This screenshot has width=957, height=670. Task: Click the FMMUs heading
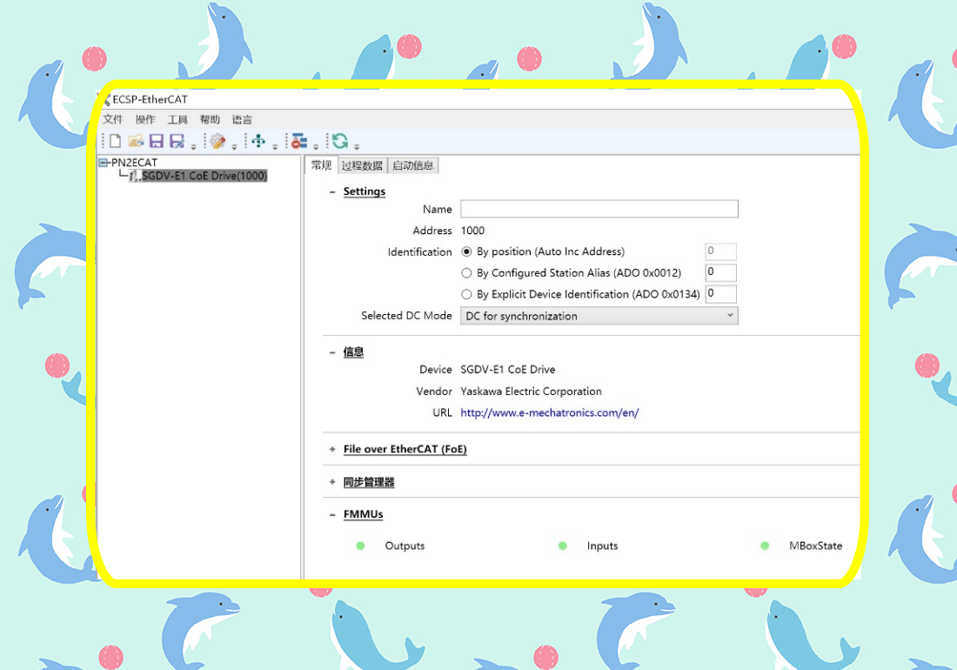tap(363, 514)
